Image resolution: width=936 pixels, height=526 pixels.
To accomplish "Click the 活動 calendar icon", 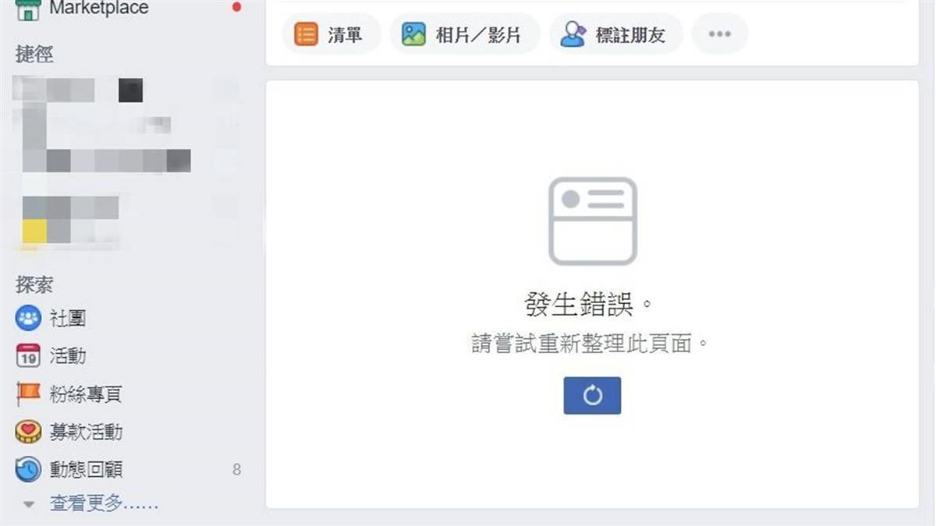I will click(28, 356).
